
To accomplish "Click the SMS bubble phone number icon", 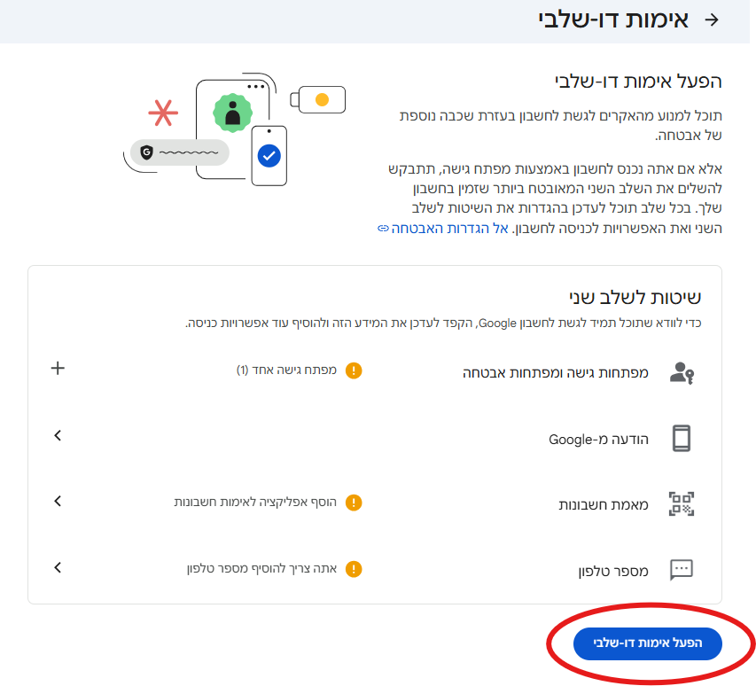I will [x=682, y=570].
